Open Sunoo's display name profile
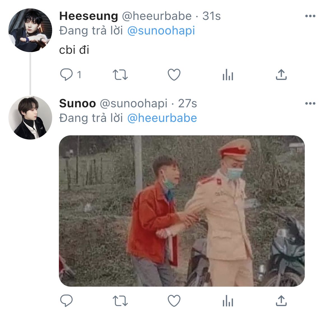The height and width of the screenshot is (313, 328). click(77, 103)
